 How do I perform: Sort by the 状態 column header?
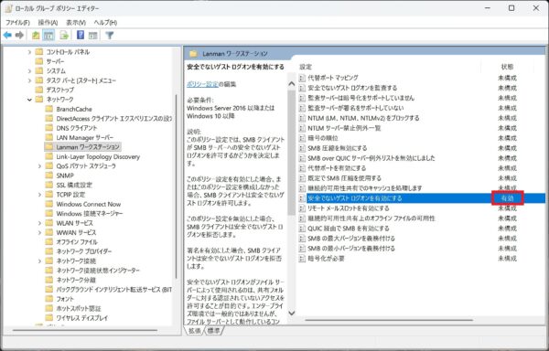(x=507, y=67)
